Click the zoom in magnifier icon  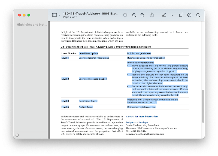click(143, 15)
